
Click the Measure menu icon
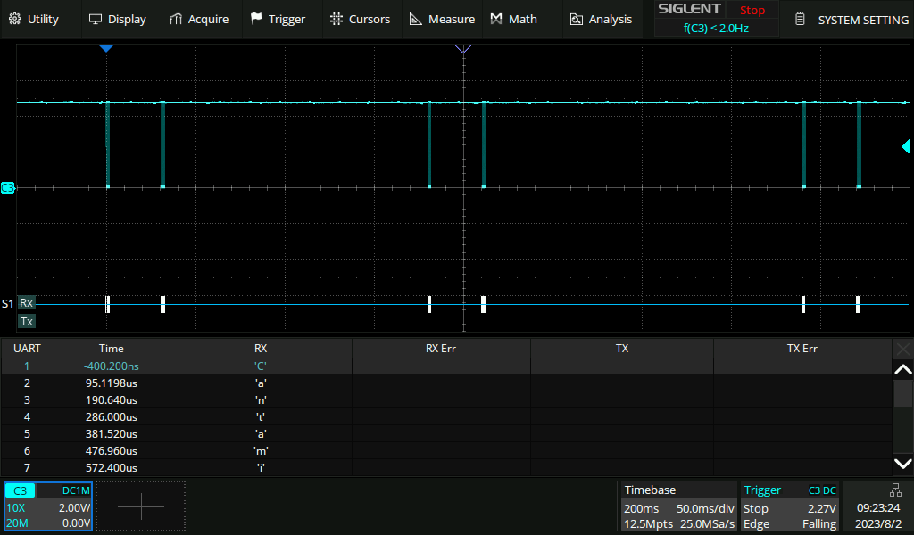coord(416,19)
